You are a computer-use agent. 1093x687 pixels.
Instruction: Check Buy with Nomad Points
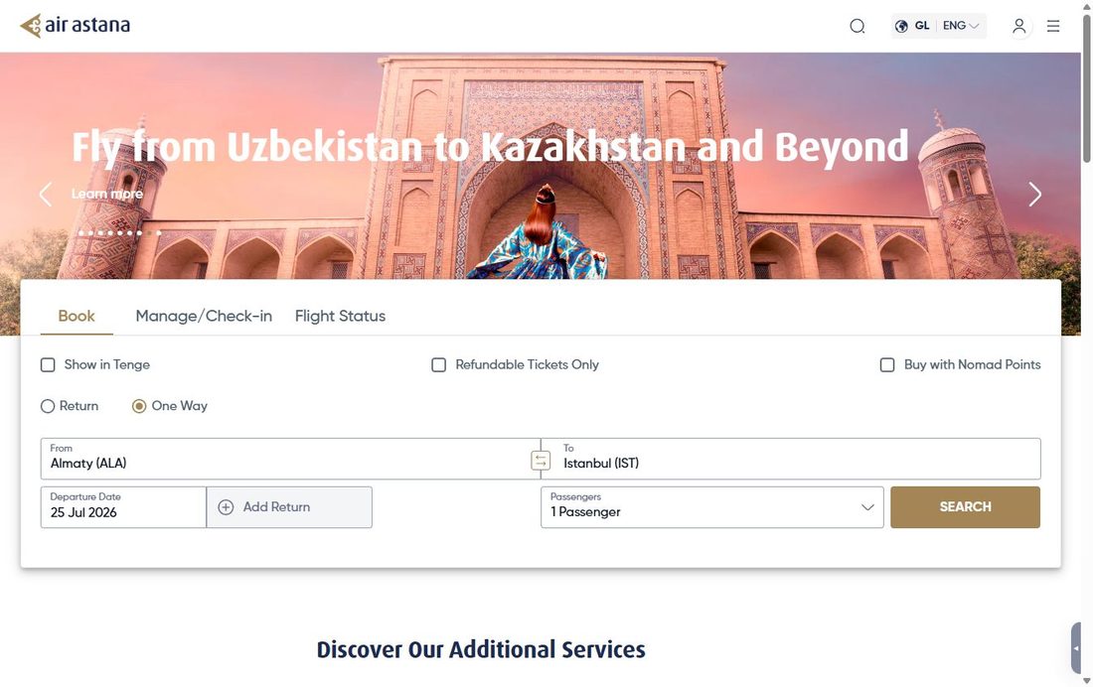(x=887, y=365)
